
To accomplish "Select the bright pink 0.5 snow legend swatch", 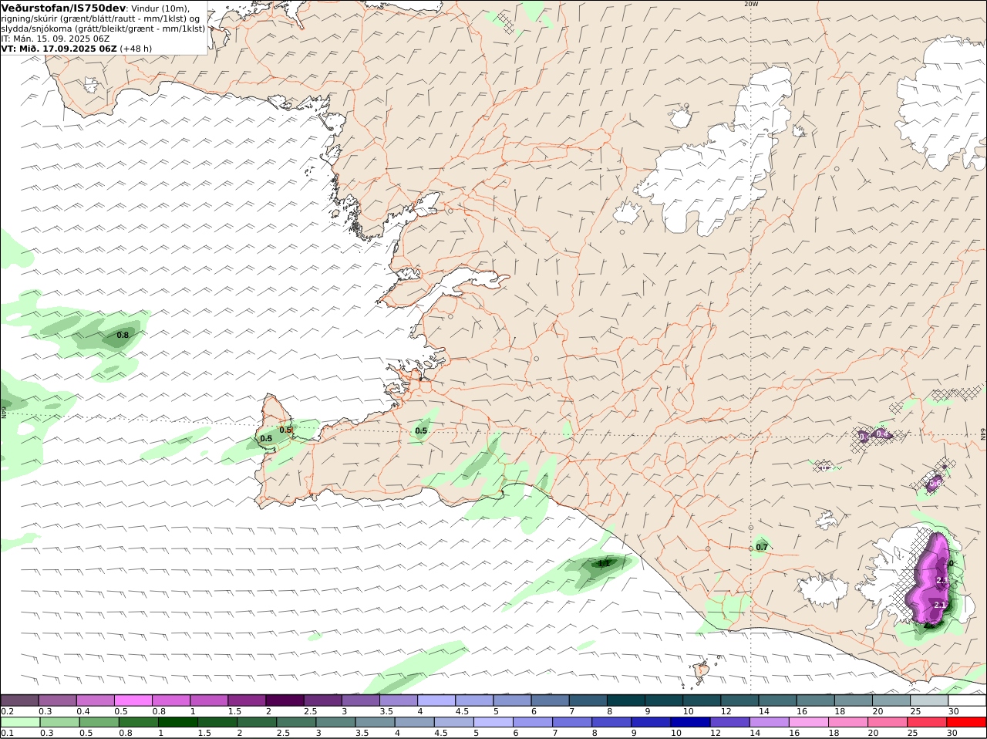I will pyautogui.click(x=133, y=700).
